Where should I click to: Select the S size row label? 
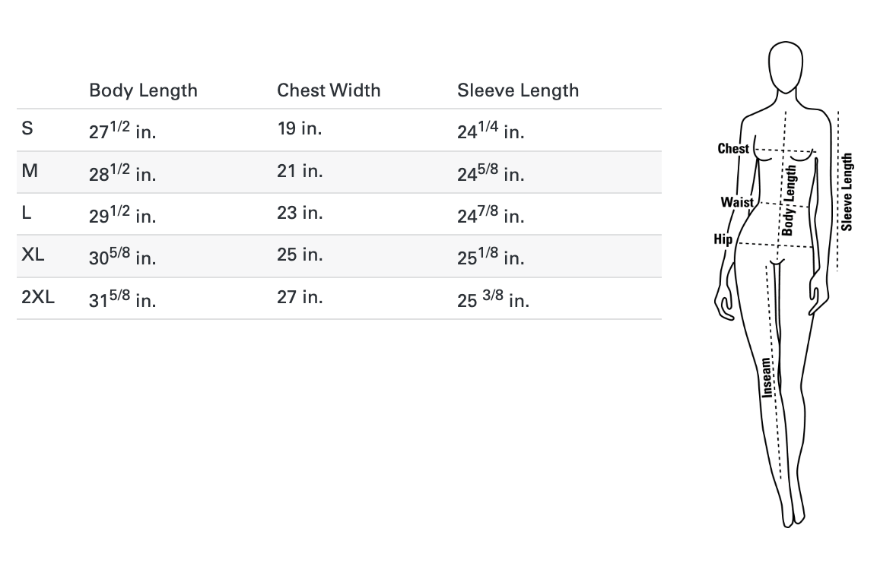[x=27, y=128]
